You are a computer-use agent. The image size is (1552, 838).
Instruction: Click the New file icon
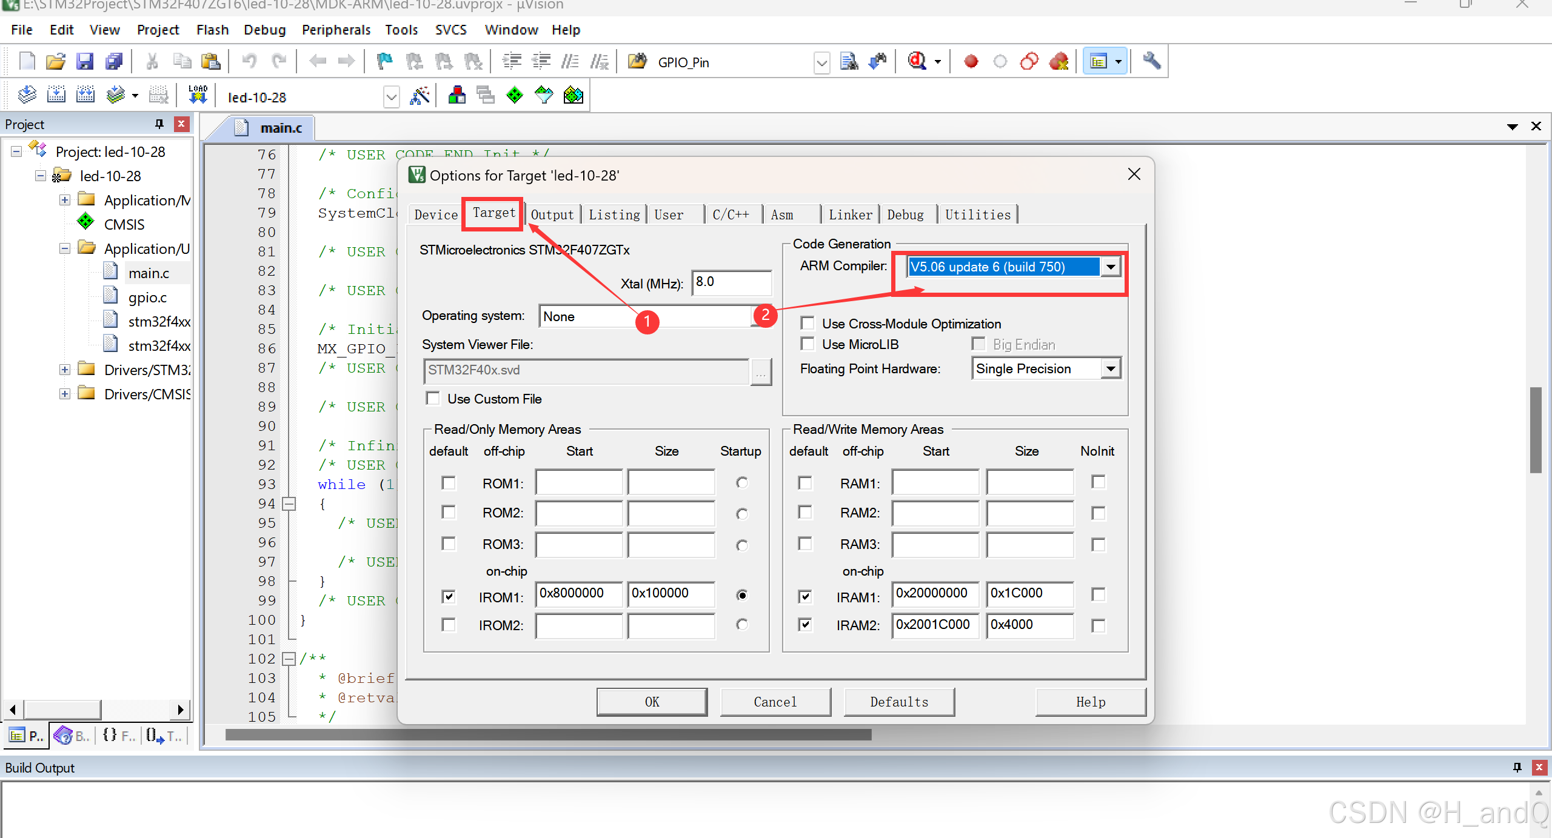(x=27, y=61)
